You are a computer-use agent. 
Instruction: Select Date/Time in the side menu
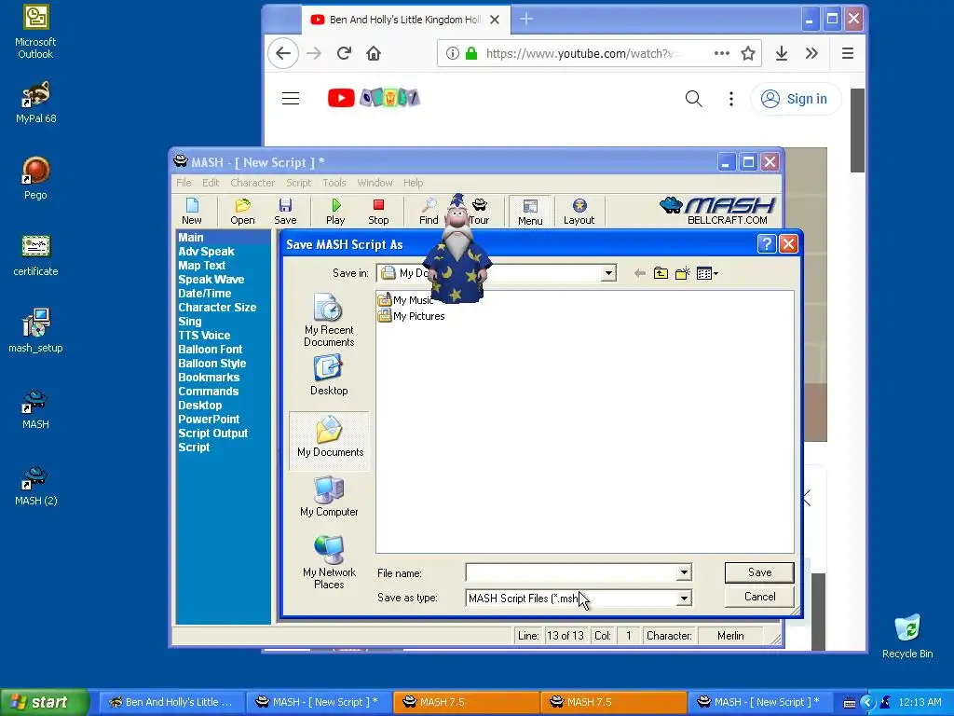[204, 294]
